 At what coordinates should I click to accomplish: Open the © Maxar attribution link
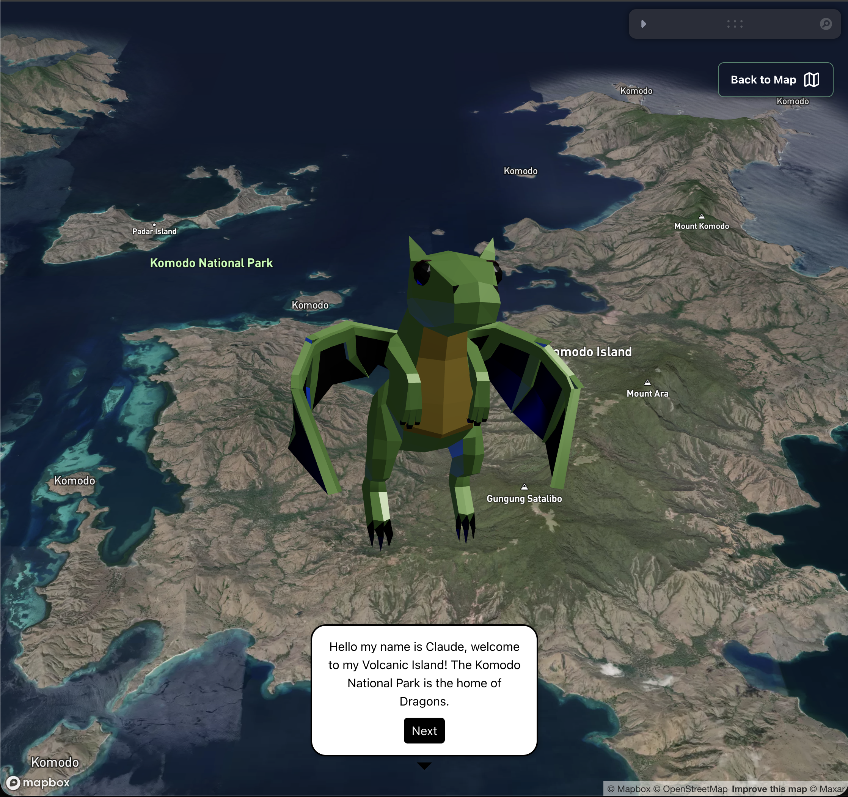click(827, 789)
